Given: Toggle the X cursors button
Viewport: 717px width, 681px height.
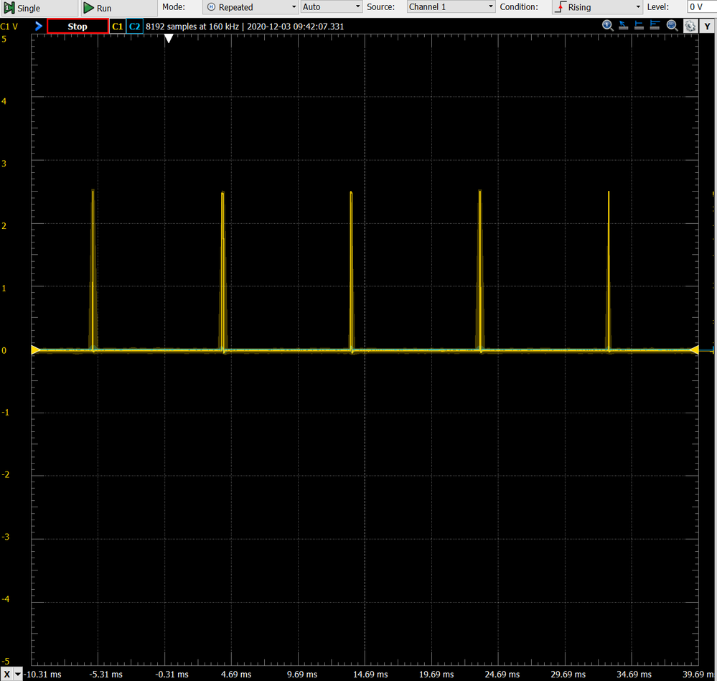Looking at the screenshot, I should coord(7,674).
